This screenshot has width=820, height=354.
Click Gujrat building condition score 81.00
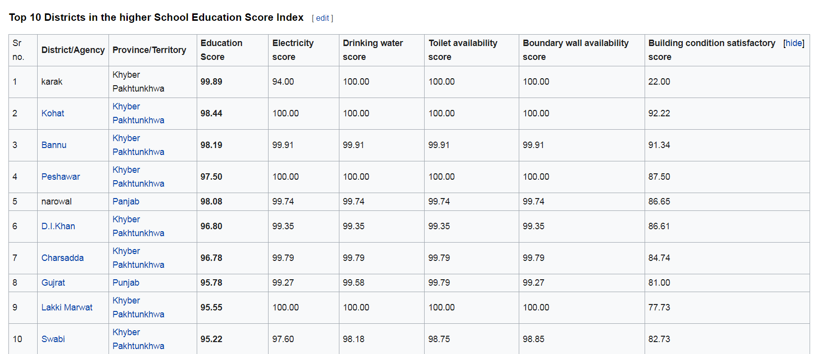tap(659, 283)
